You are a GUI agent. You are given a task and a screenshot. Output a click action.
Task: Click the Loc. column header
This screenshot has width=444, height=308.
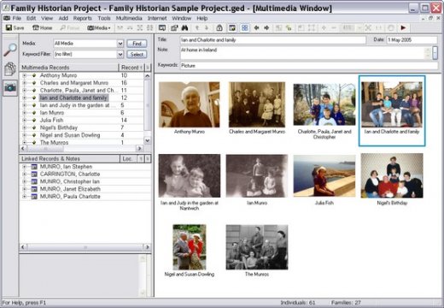(128, 159)
